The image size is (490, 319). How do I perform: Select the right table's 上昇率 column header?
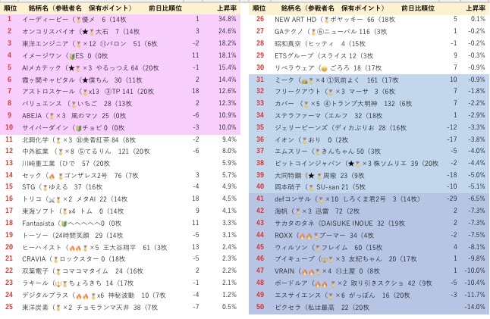tap(473, 6)
